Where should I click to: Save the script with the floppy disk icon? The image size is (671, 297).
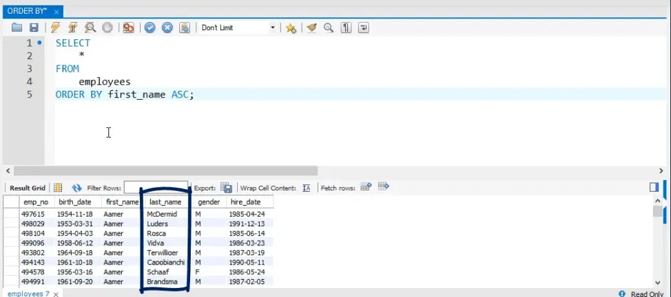tap(34, 27)
